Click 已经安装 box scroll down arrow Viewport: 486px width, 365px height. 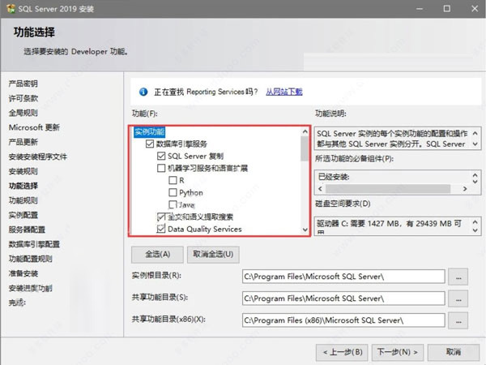click(475, 181)
